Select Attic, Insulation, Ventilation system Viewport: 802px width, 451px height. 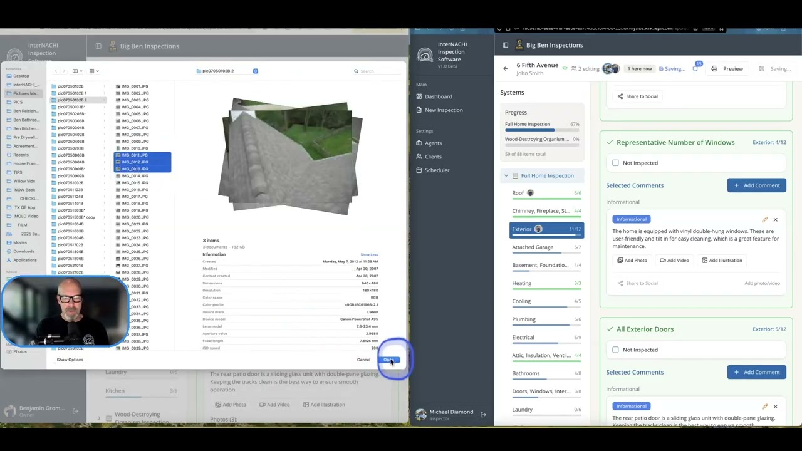click(546, 355)
